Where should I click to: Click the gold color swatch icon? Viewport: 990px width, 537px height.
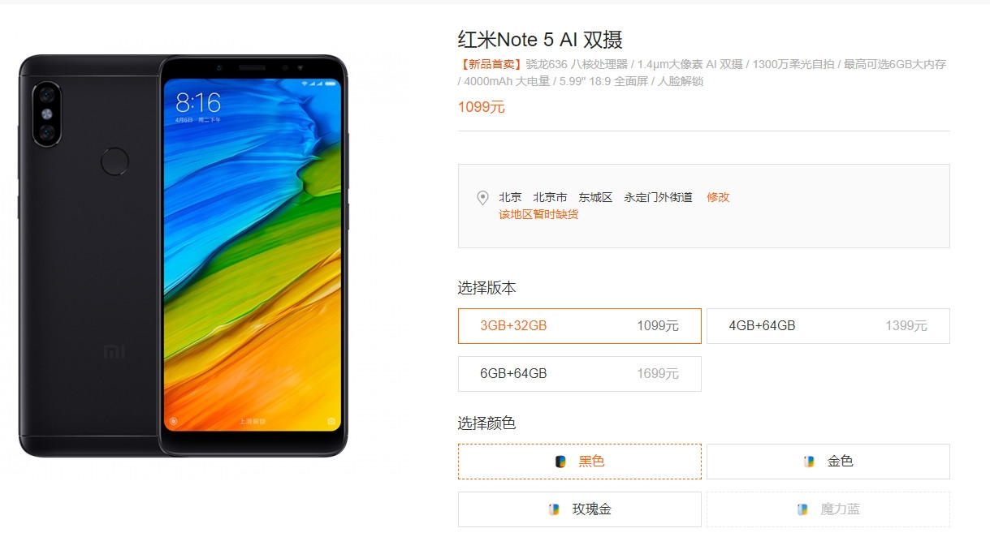809,462
